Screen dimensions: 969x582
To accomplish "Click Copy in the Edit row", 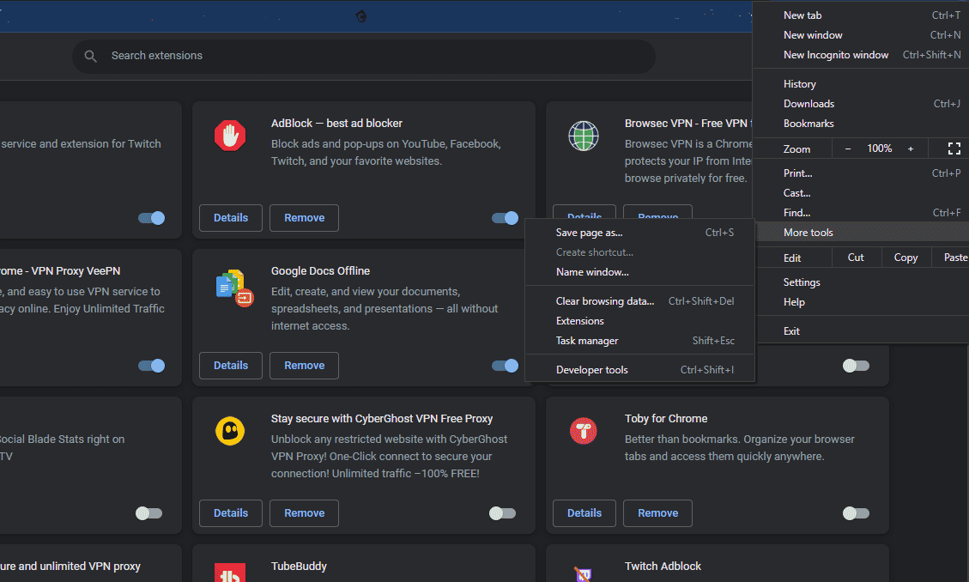I will 905,258.
